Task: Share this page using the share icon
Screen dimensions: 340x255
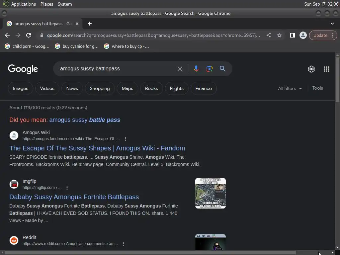Action: [268, 35]
